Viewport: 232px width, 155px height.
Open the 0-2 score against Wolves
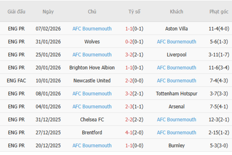[x=129, y=42]
